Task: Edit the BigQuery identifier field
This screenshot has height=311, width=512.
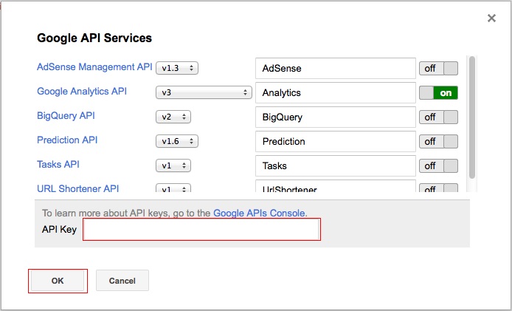Action: pyautogui.click(x=336, y=117)
